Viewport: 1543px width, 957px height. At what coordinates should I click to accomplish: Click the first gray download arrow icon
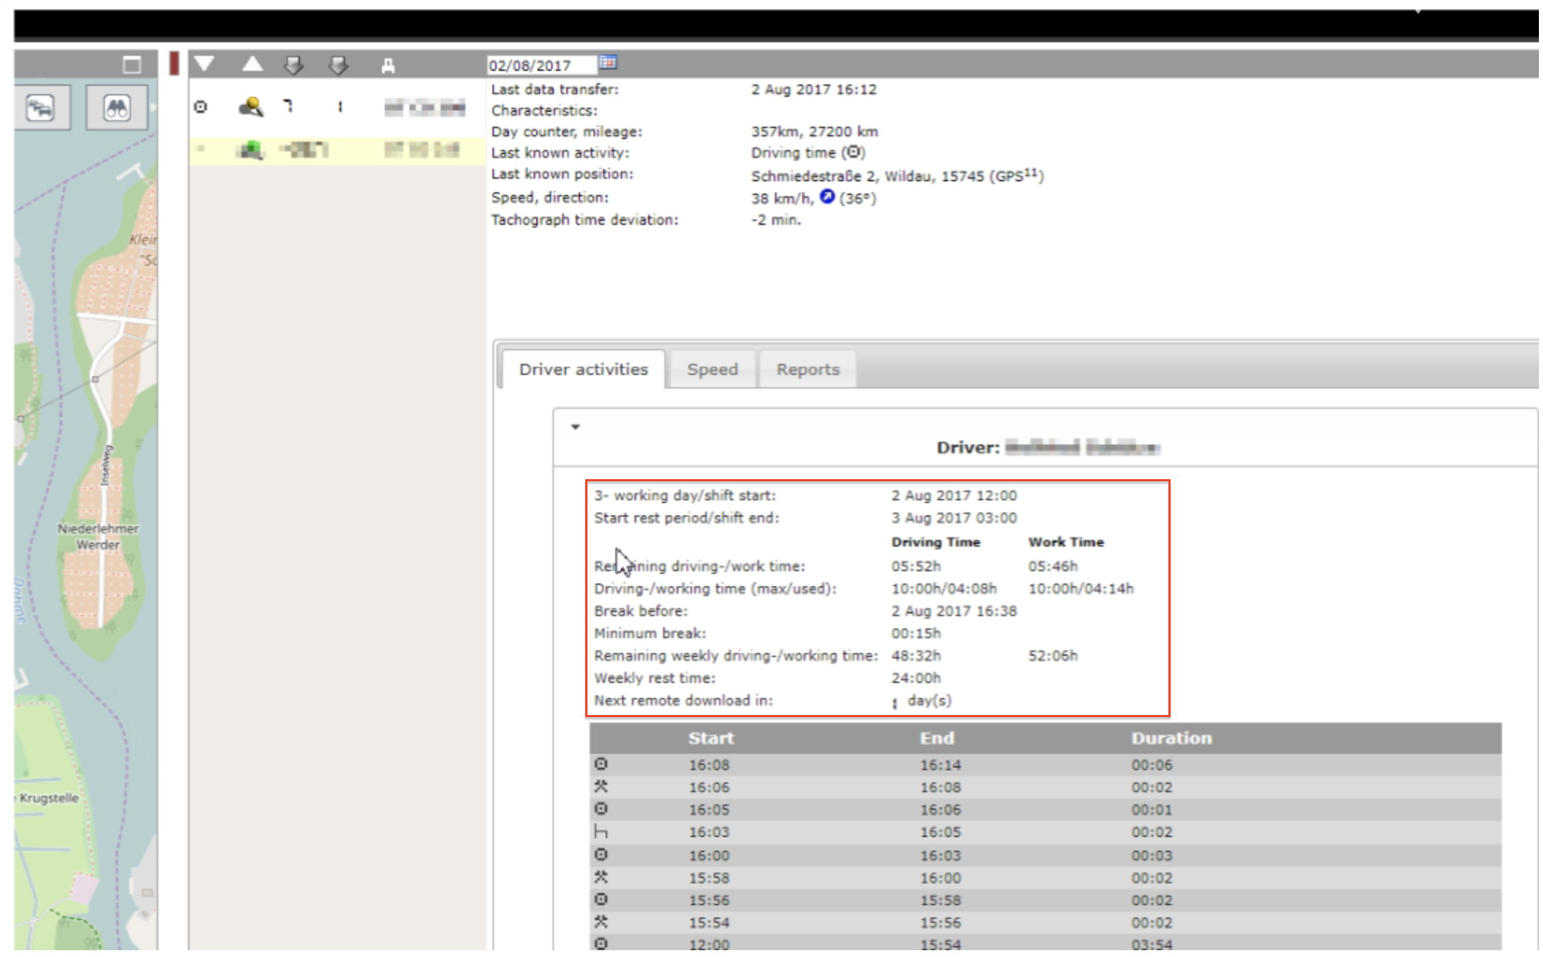click(x=294, y=65)
